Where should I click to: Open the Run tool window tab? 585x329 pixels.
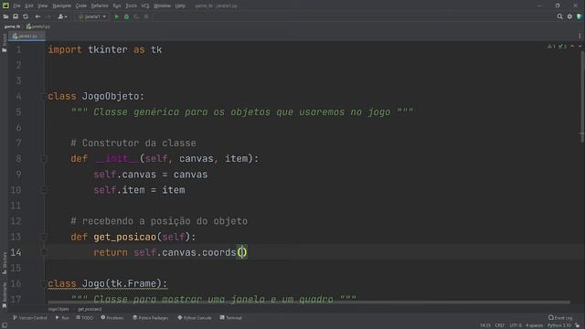(x=62, y=318)
